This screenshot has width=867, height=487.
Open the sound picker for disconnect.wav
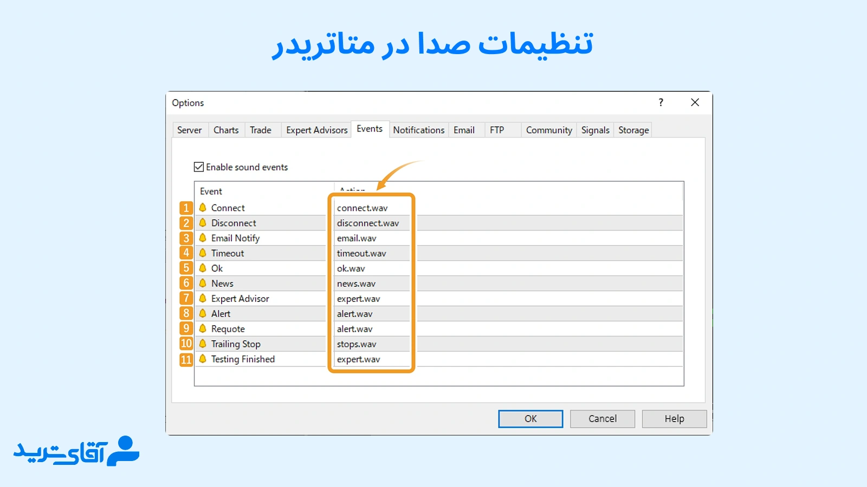click(368, 222)
